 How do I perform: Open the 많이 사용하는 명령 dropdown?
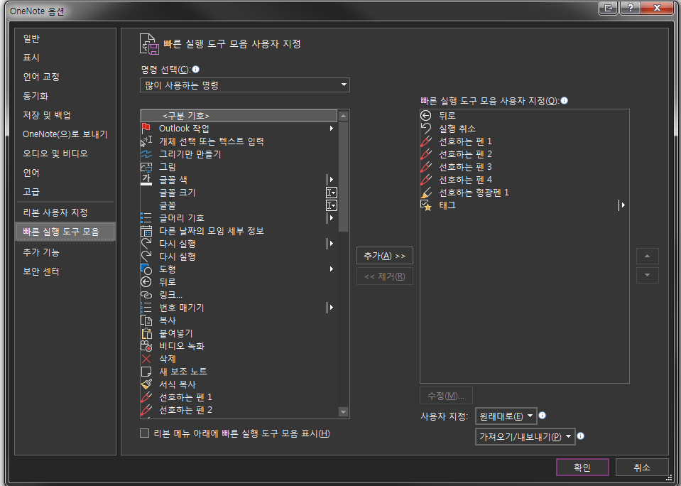coord(245,85)
